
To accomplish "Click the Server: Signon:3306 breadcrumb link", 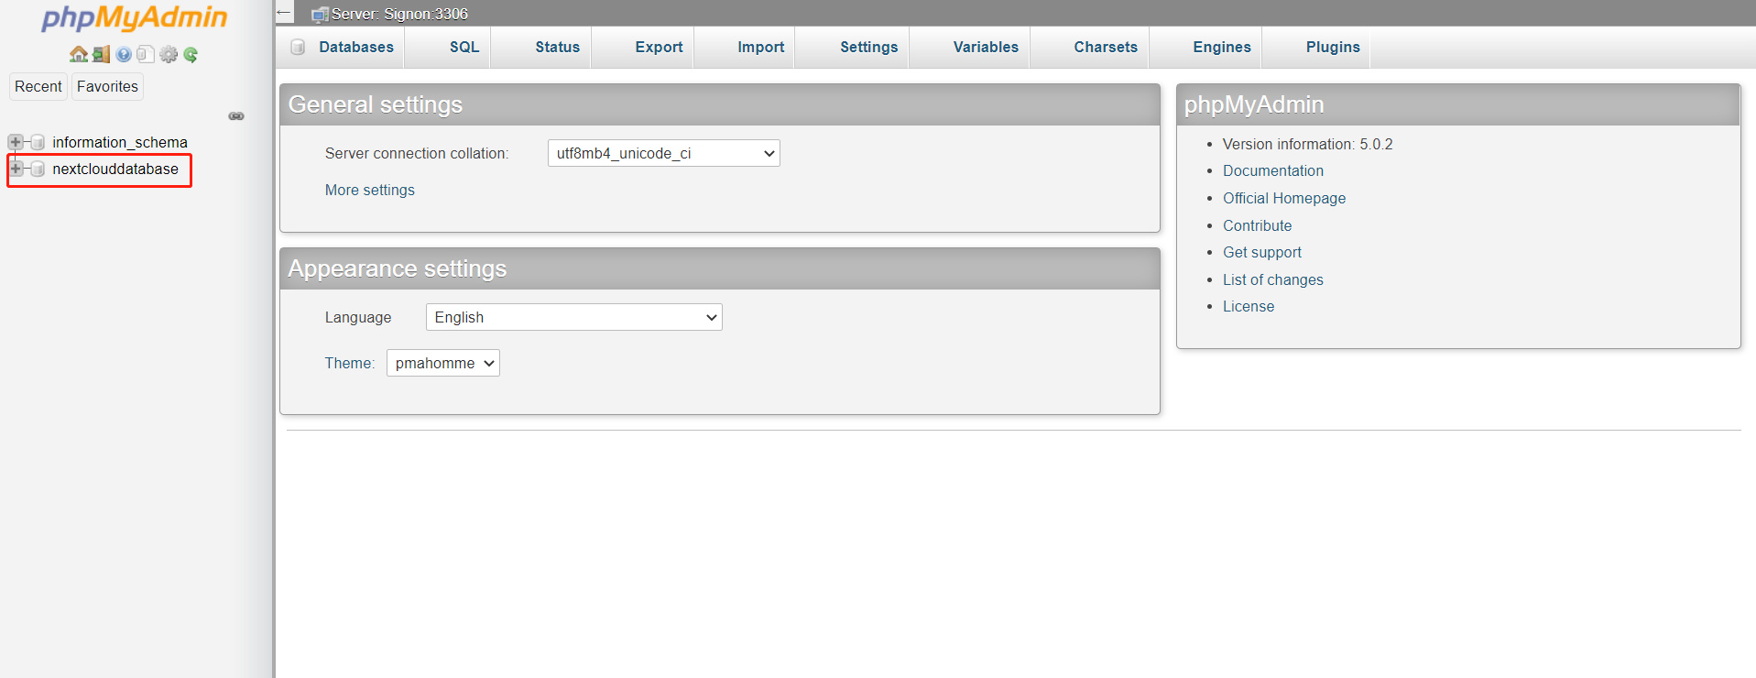I will click(399, 14).
